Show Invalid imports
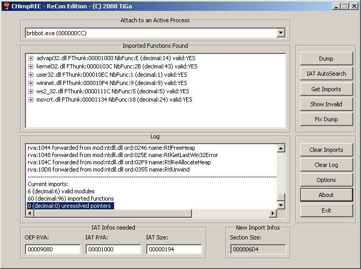The height and width of the screenshot is (269, 361). click(x=326, y=104)
